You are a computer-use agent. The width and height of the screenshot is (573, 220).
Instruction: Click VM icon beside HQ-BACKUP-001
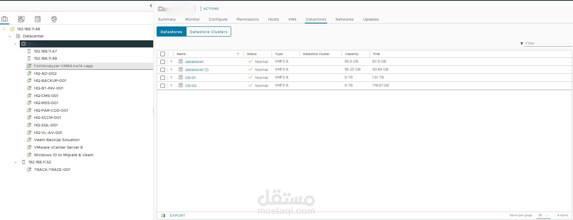[x=29, y=81]
